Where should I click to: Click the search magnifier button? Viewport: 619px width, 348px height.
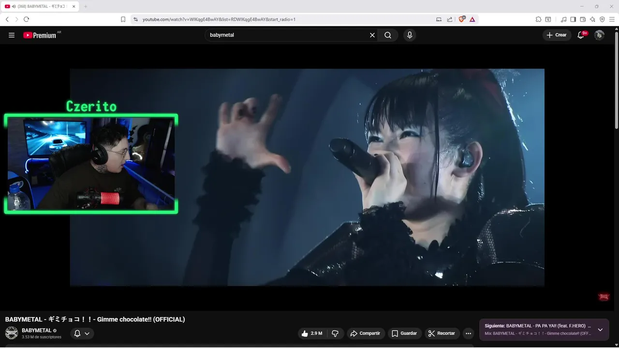click(x=388, y=35)
